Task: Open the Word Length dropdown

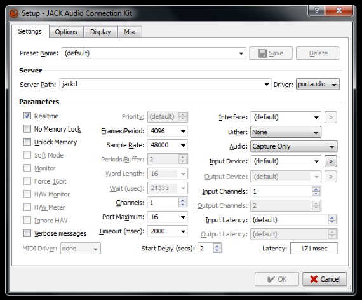Action: (168, 174)
